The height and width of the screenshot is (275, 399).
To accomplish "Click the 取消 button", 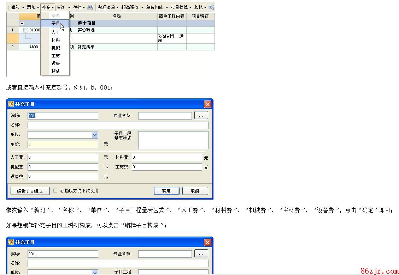I will [x=195, y=191].
